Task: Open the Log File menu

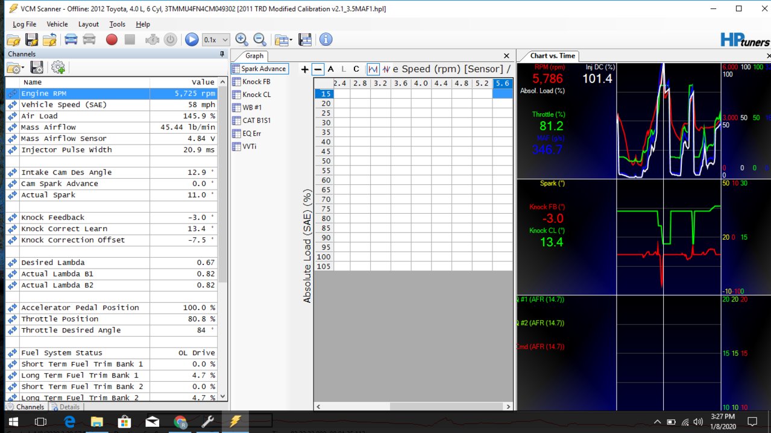Action: (x=25, y=24)
